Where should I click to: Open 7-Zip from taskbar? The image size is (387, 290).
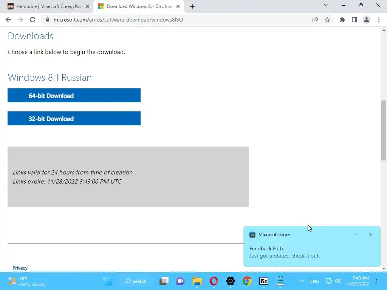tap(263, 281)
